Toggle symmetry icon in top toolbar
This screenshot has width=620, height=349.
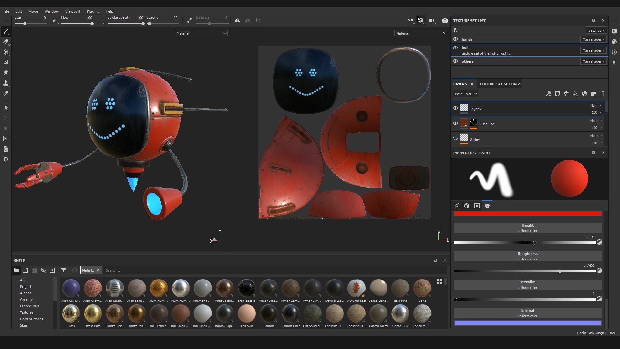(x=237, y=20)
